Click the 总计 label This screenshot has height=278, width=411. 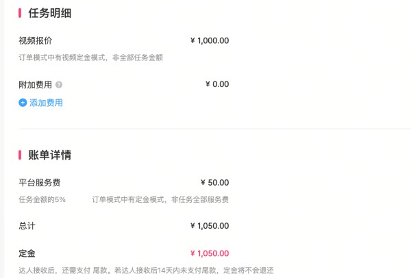coord(27,226)
